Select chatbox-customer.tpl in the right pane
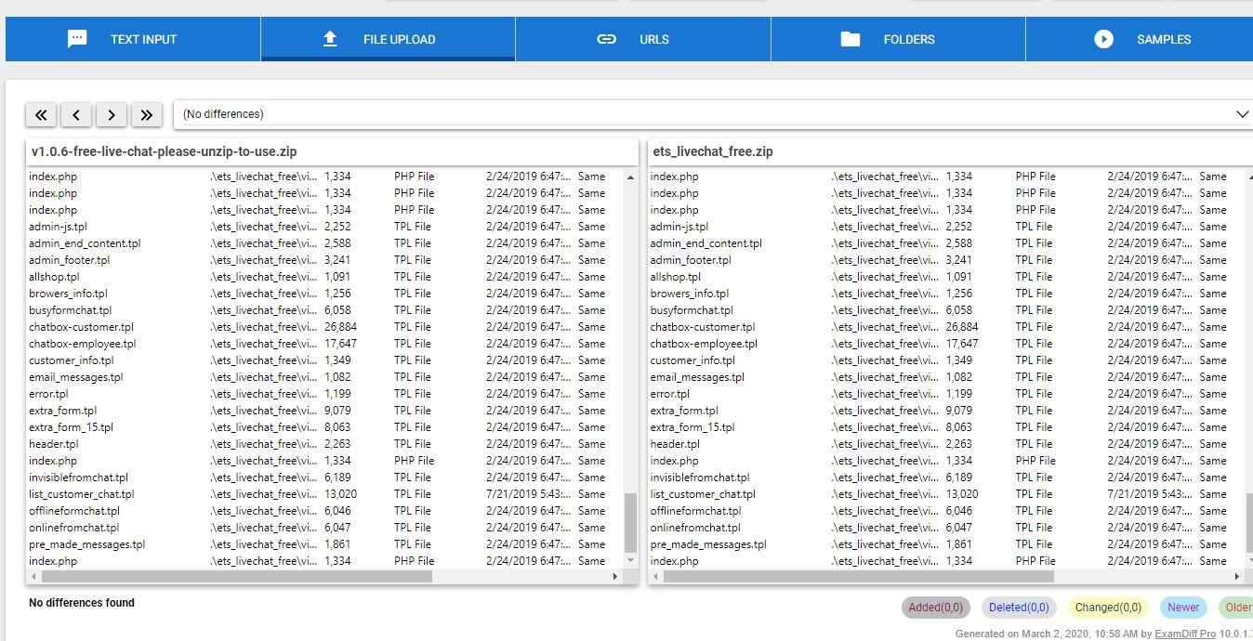 click(x=703, y=327)
